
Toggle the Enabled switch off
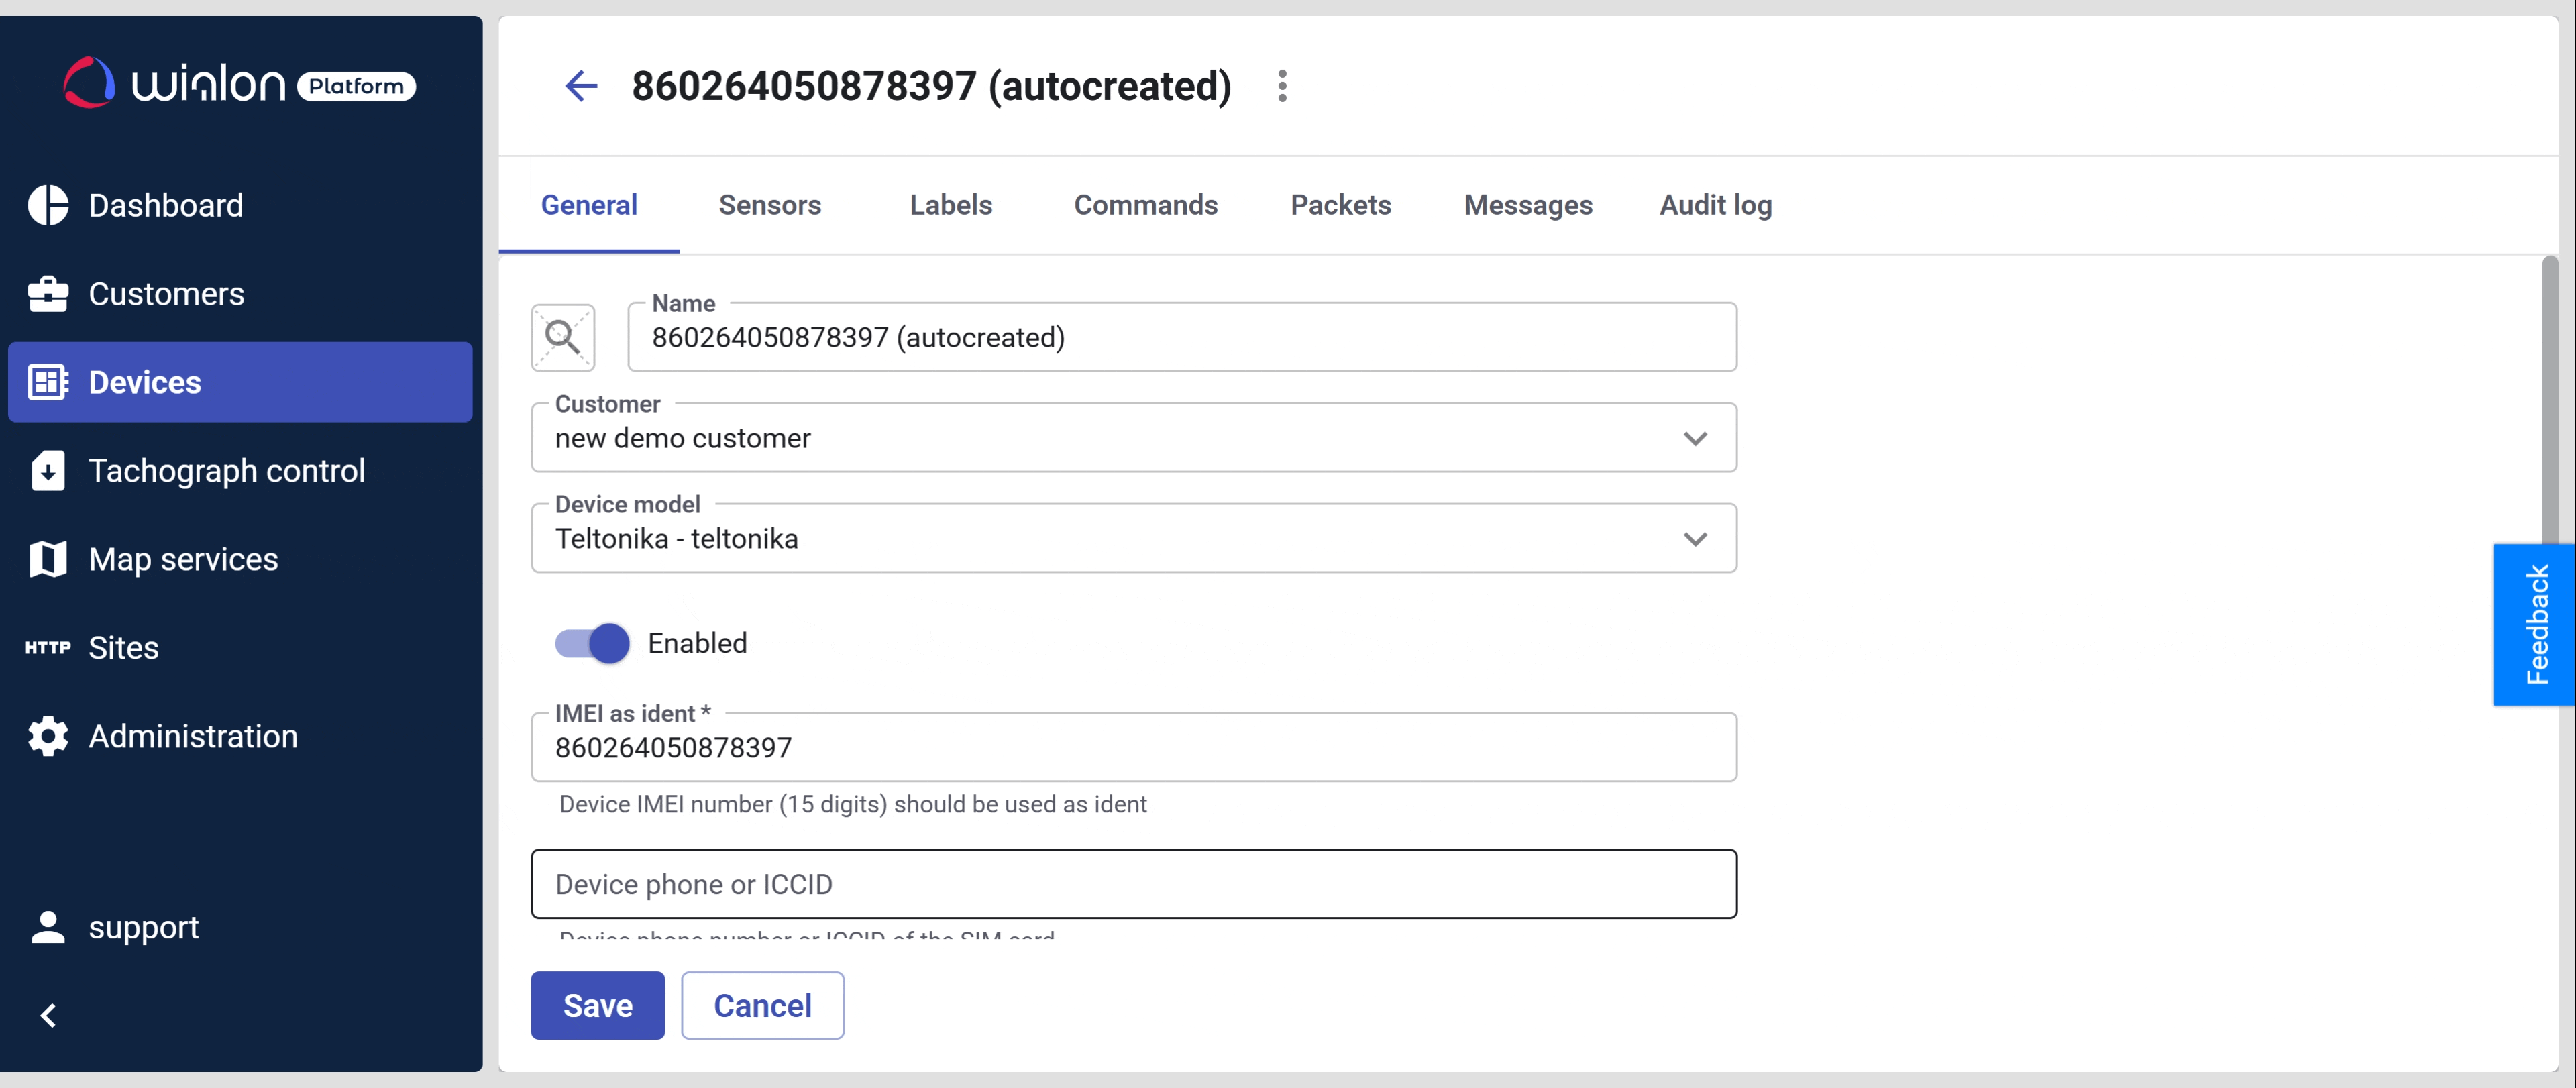pos(593,643)
